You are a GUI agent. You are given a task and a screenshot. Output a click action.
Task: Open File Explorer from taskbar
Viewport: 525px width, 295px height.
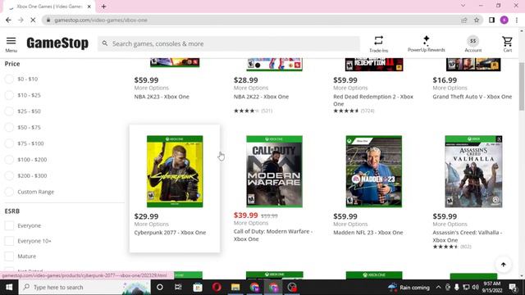pyautogui.click(x=235, y=288)
